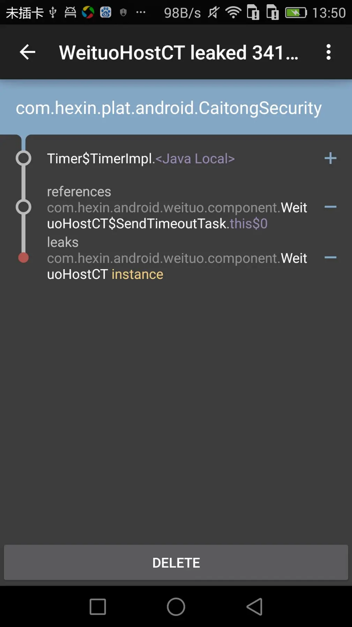Tap the red leak node circle

(x=23, y=258)
